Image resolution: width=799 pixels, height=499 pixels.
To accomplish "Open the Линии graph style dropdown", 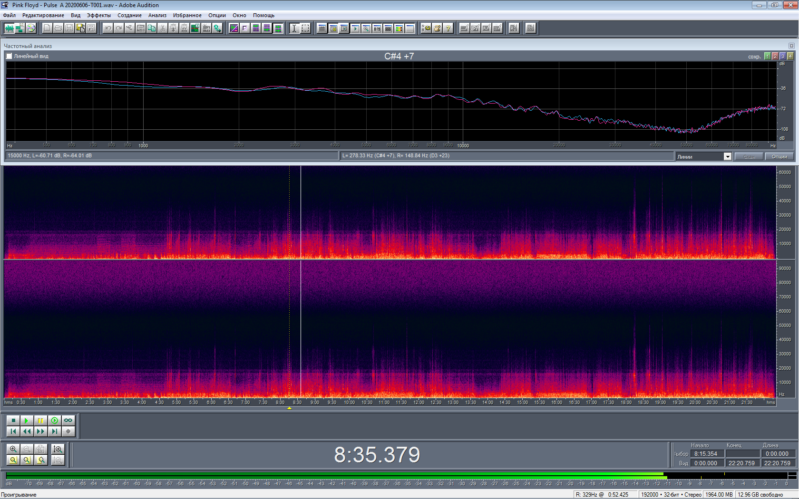I will 727,157.
